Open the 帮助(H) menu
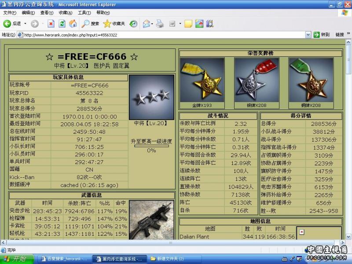This screenshot has height=264, width=352. (x=103, y=13)
